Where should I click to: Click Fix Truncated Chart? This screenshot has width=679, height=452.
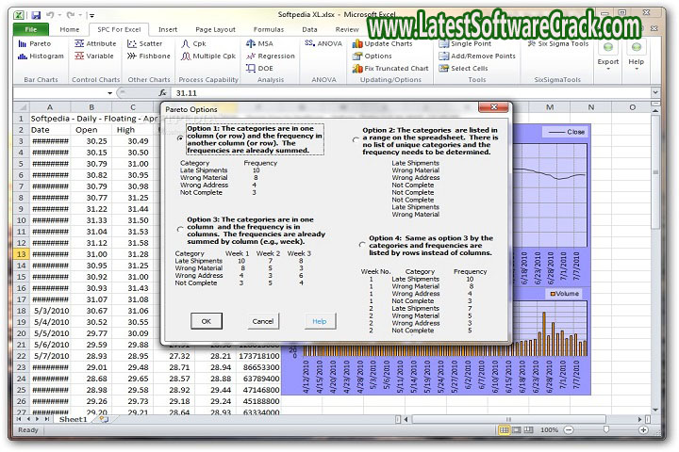(x=390, y=69)
